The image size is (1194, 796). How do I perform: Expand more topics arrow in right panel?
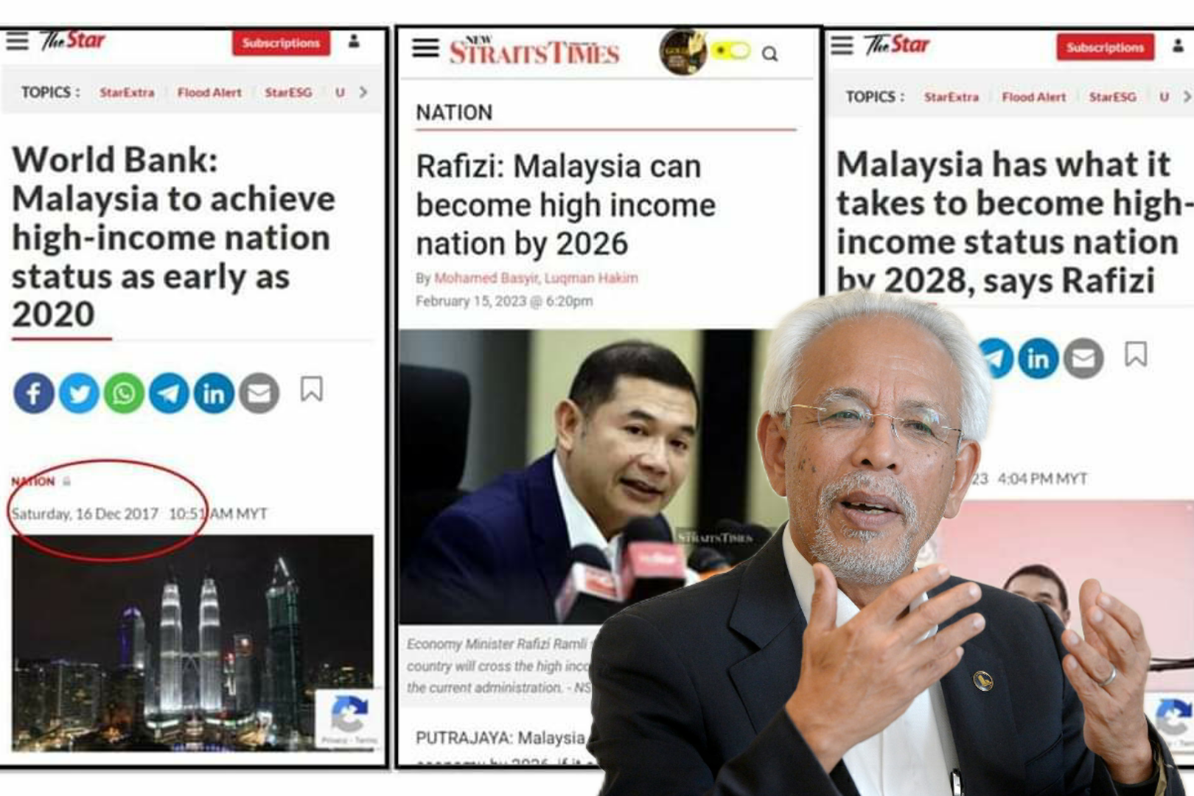click(1187, 97)
